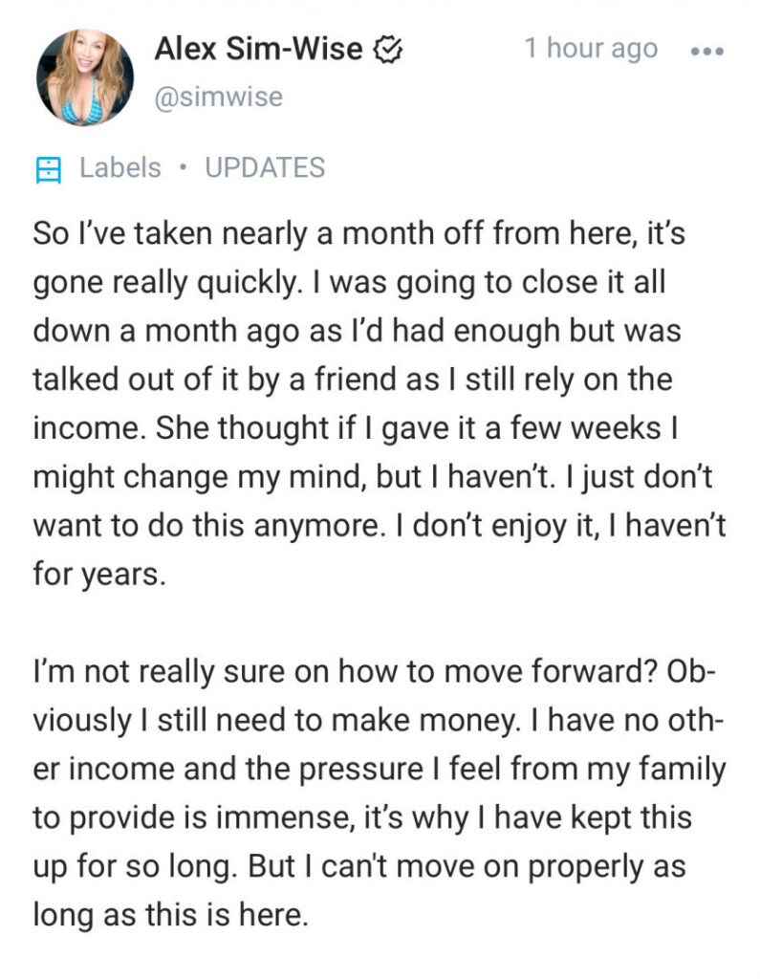The height and width of the screenshot is (979, 760).
Task: Click the Labels icon below the avatar
Action: (x=48, y=169)
